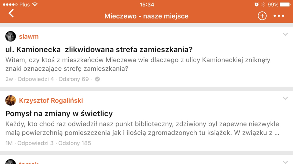Tap the verified checkmark on slawm's post

pos(97,79)
